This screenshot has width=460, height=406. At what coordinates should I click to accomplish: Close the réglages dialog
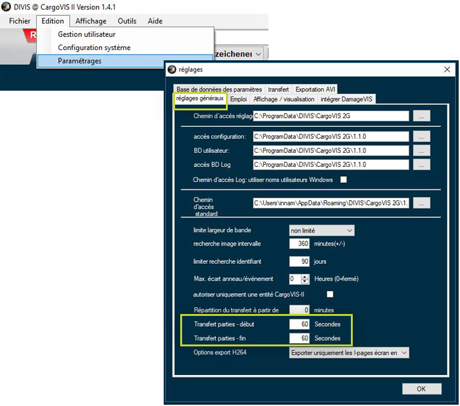coord(447,70)
